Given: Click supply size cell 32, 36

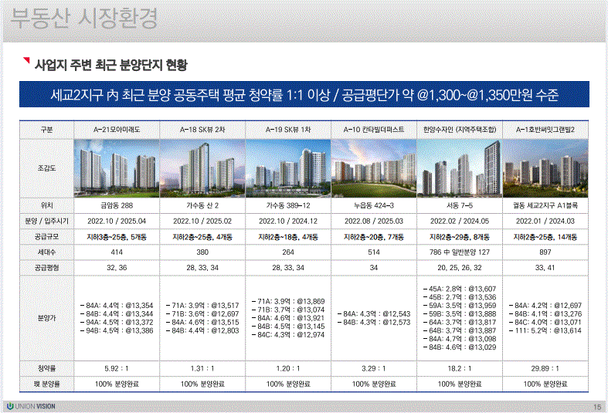Looking at the screenshot, I should coord(117,268).
